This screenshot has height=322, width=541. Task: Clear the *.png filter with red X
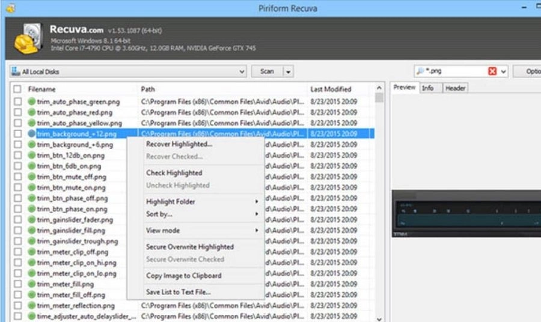pos(492,71)
